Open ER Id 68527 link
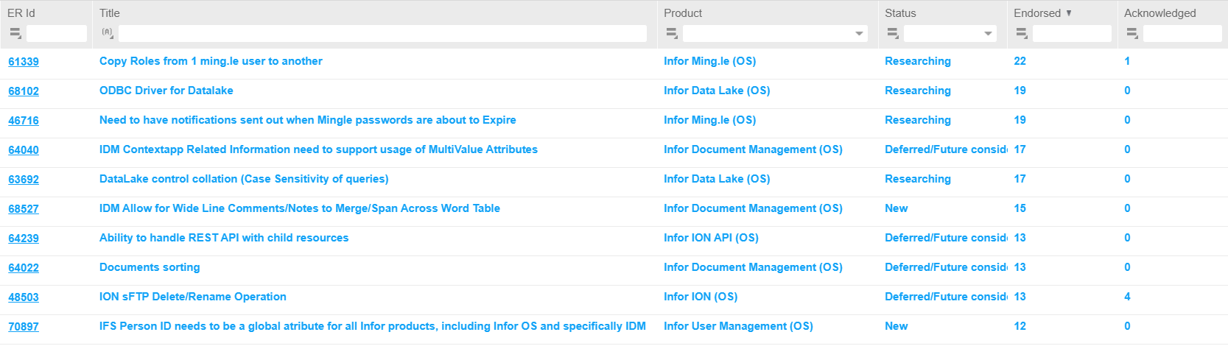The height and width of the screenshot is (346, 1228). coord(24,209)
